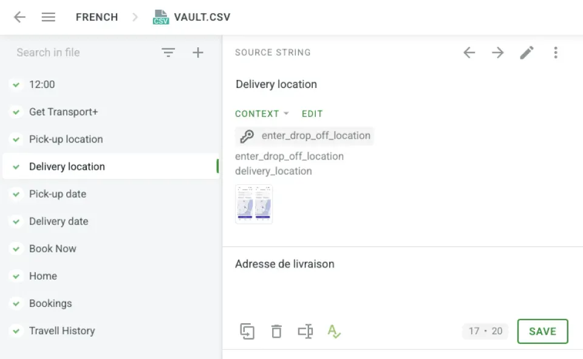Open more options via the three-dot menu
The width and height of the screenshot is (583, 359).
556,53
